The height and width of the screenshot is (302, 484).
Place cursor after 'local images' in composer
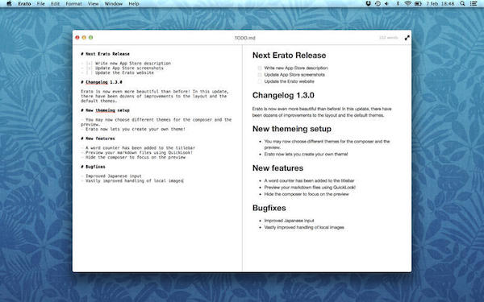184,181
